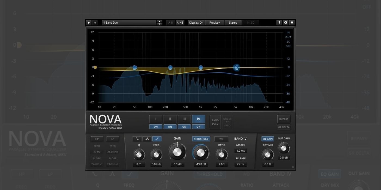Click the Int SC sidechain button

tap(251, 23)
